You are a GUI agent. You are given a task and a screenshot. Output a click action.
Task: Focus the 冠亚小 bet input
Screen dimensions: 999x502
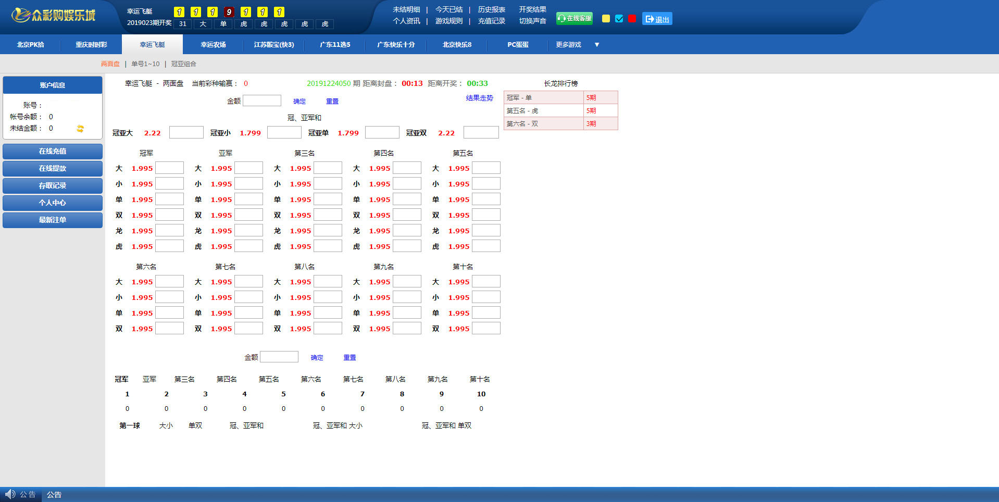pos(284,132)
